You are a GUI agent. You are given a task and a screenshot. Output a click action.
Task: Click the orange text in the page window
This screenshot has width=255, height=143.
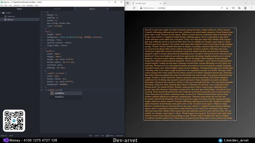pos(189,74)
